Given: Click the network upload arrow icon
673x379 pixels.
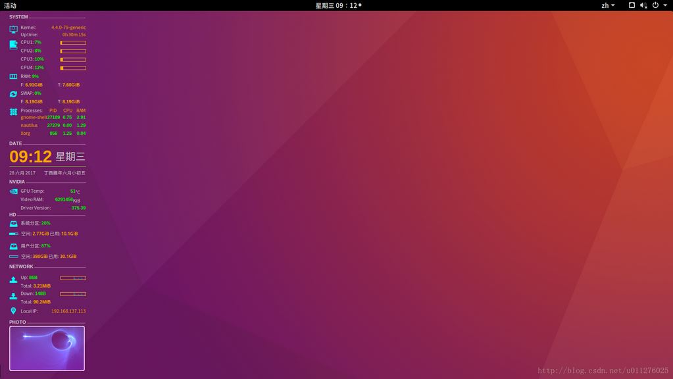Looking at the screenshot, I should [13, 279].
